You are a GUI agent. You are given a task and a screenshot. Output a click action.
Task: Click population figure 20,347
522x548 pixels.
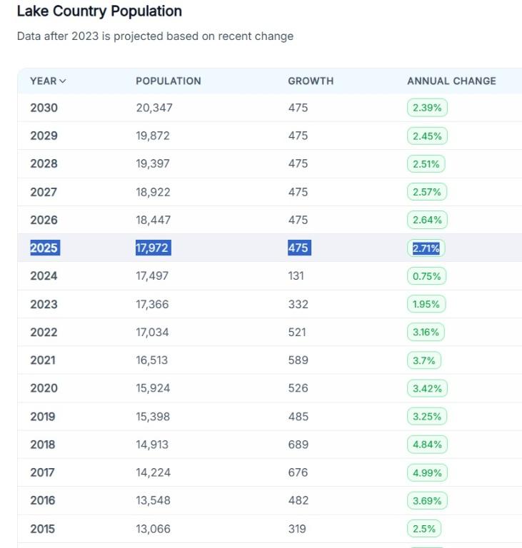click(x=154, y=108)
